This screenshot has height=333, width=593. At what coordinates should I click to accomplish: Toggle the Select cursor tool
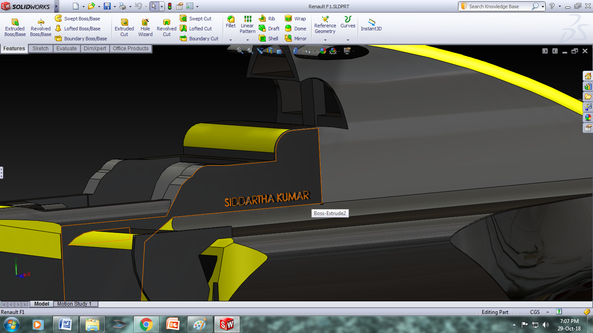[154, 7]
